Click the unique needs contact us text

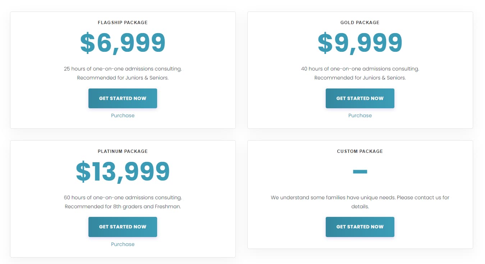tap(360, 197)
